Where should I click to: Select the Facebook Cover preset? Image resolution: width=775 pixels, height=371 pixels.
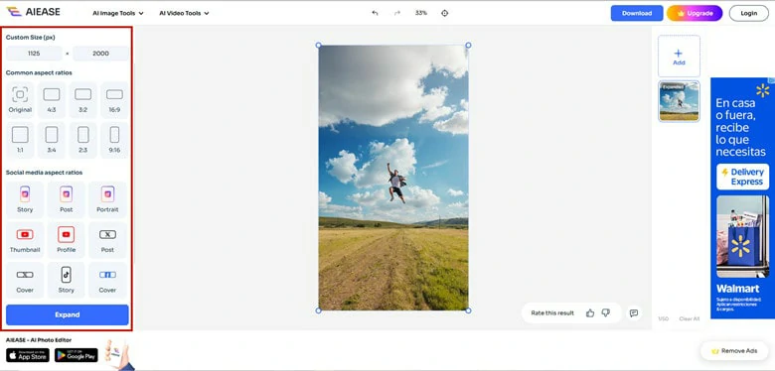[107, 280]
